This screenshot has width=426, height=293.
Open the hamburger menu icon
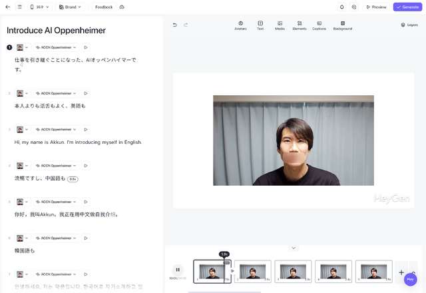coord(20,7)
